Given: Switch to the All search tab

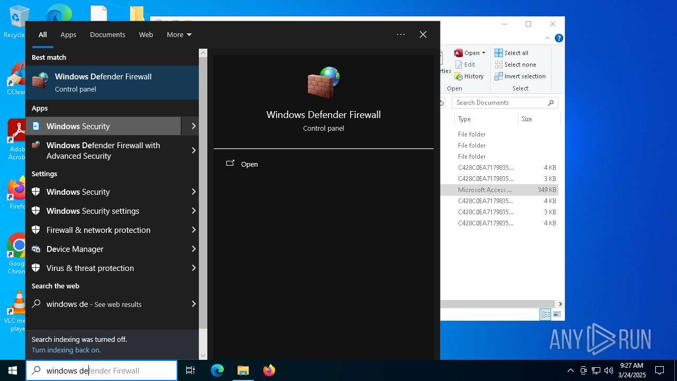Looking at the screenshot, I should pyautogui.click(x=42, y=34).
